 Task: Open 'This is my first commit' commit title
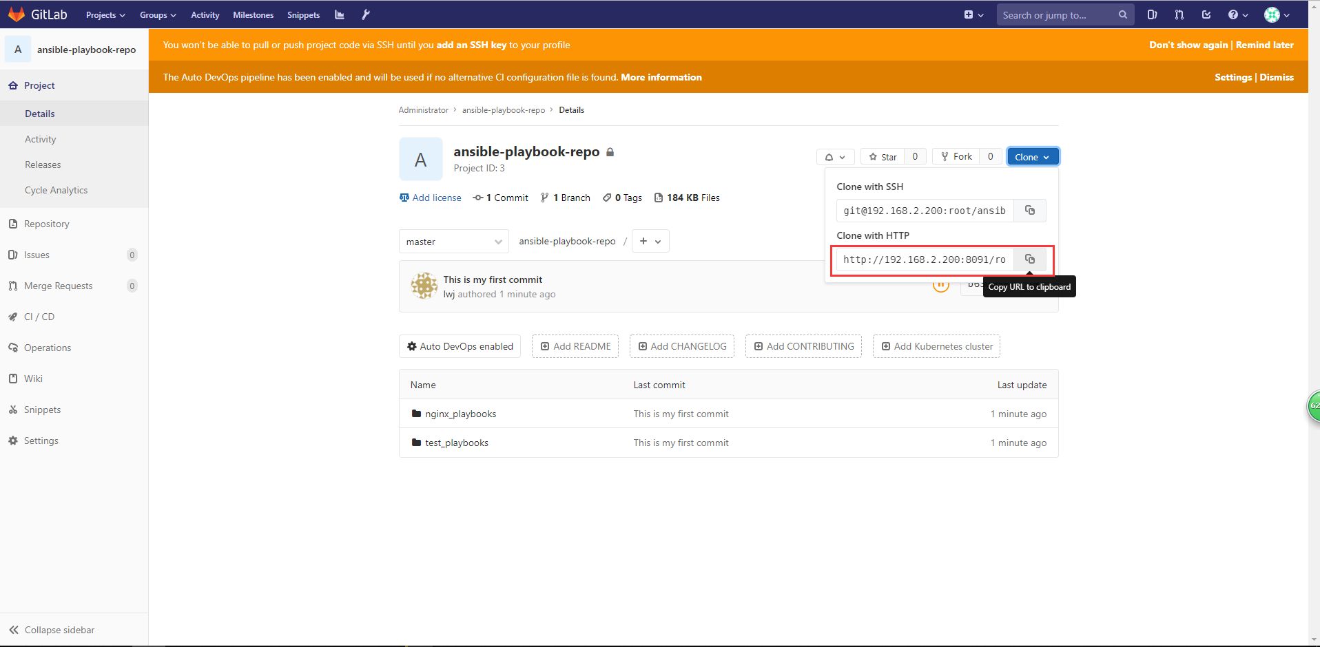click(x=493, y=279)
